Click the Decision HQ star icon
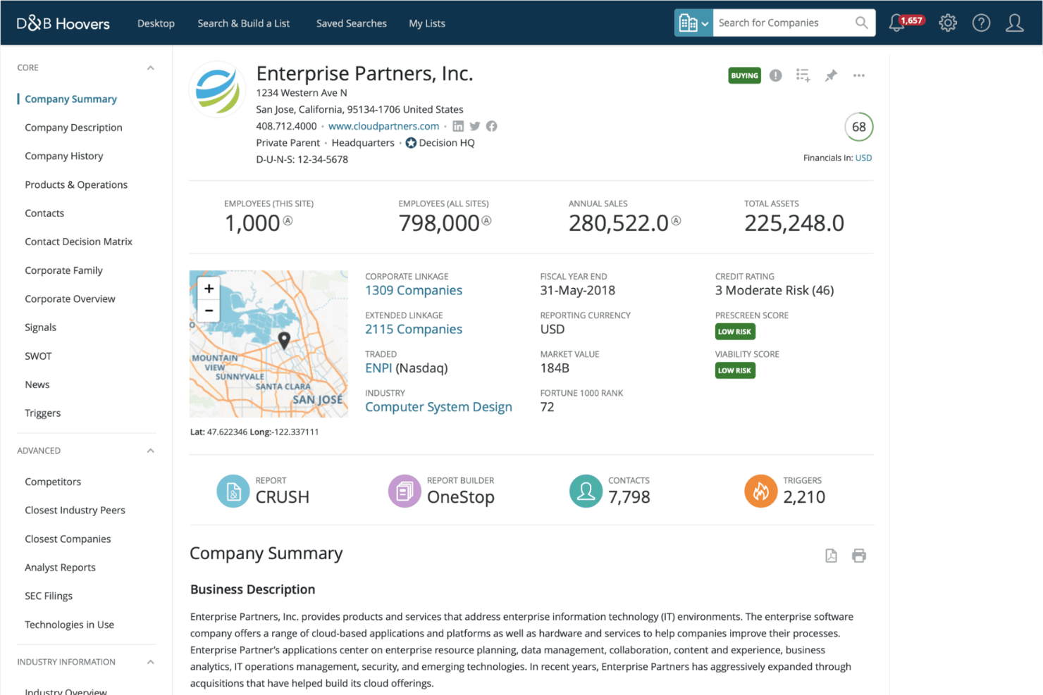 coord(411,143)
